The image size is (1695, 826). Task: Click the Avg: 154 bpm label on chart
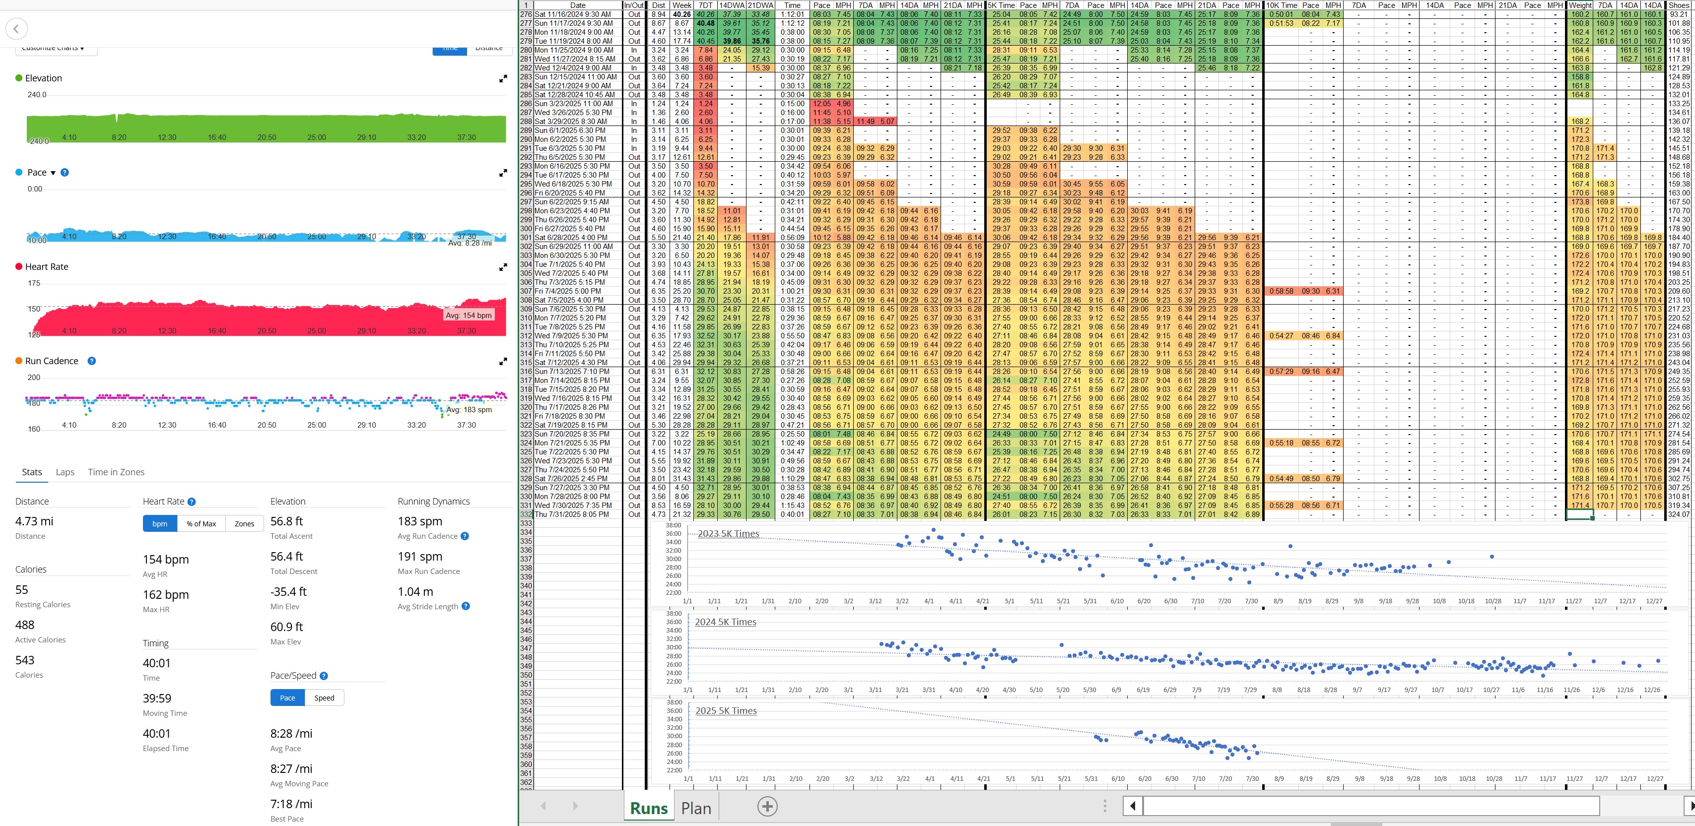[x=469, y=316]
